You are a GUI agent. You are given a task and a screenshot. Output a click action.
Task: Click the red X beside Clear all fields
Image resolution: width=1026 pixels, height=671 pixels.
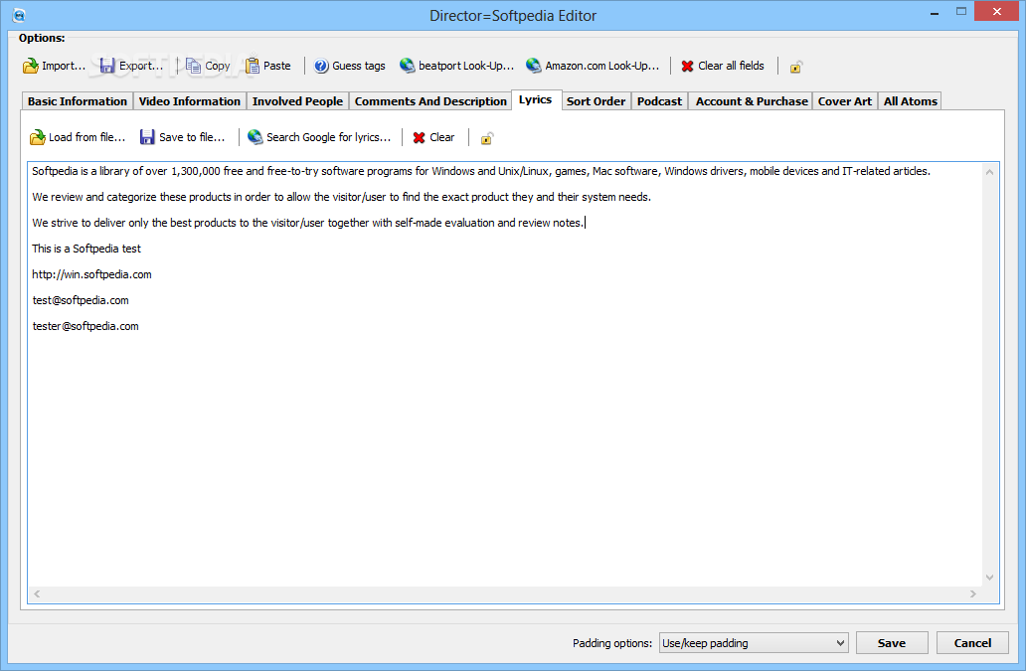pos(687,66)
